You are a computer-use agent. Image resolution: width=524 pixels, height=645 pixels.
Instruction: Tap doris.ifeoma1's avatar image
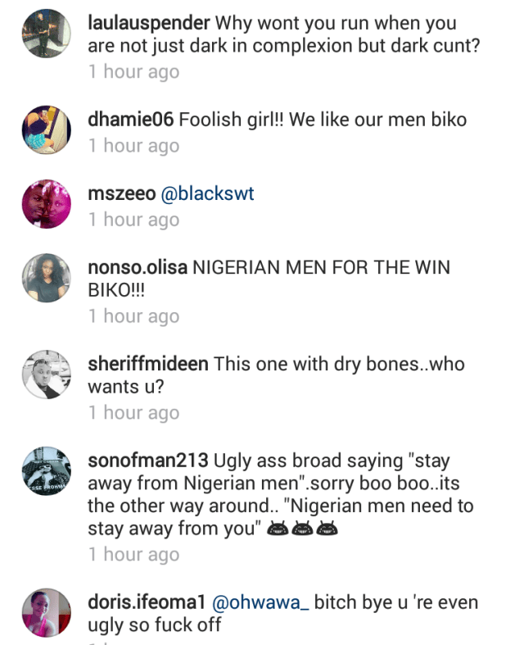(x=47, y=613)
